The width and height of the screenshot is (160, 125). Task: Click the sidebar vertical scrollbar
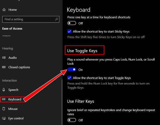coord(62,102)
